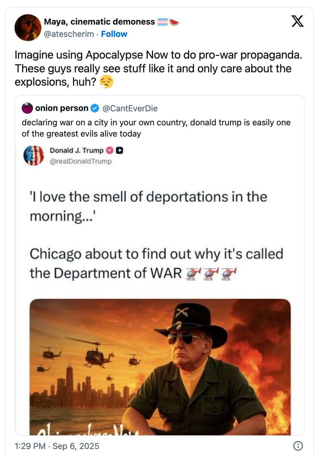Click onion person's profile avatar
The height and width of the screenshot is (455, 320).
pos(27,108)
